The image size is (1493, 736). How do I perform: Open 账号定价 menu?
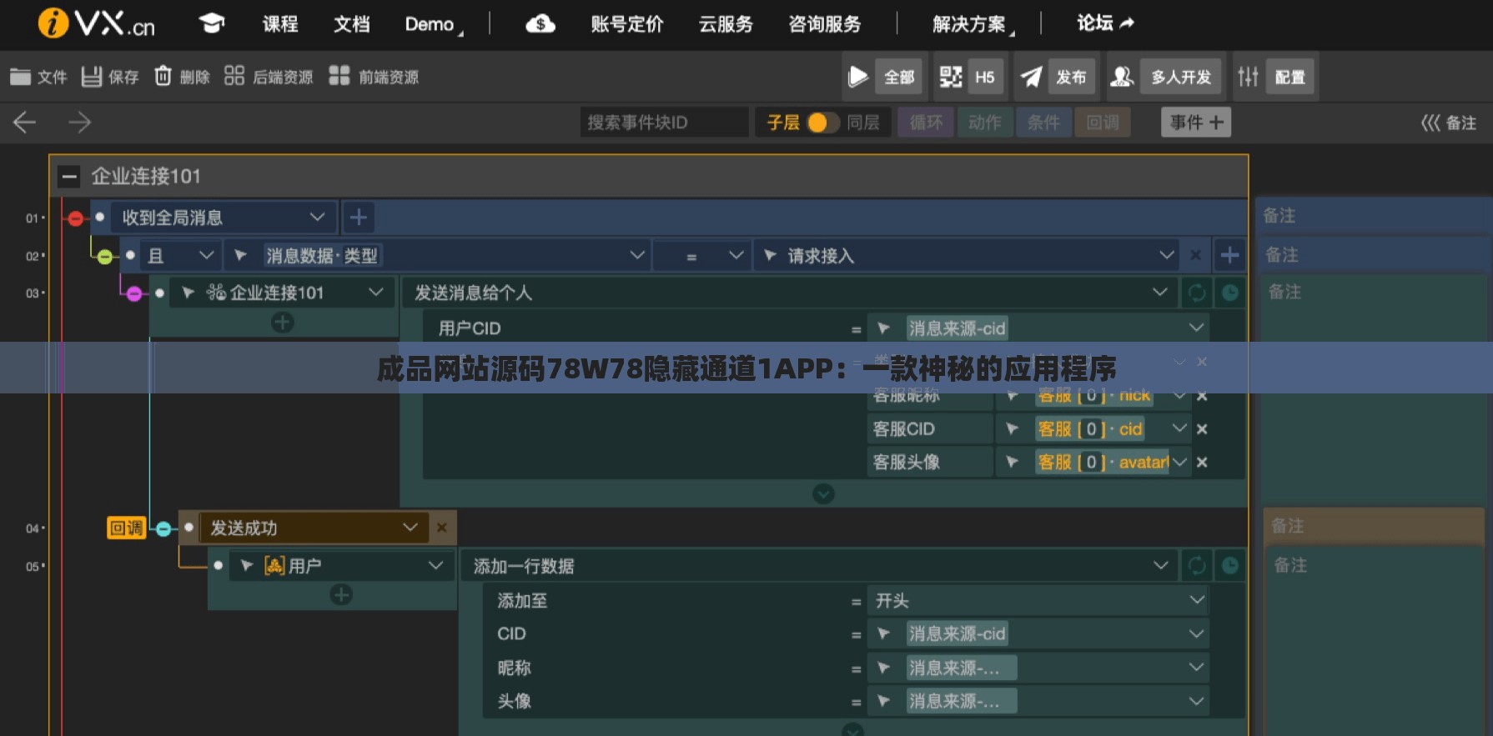pyautogui.click(x=626, y=23)
